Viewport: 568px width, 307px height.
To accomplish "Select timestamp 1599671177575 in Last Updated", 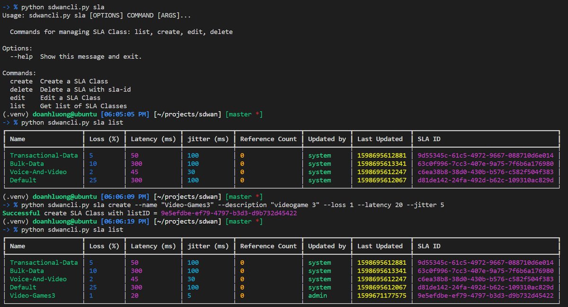I will [x=382, y=296].
